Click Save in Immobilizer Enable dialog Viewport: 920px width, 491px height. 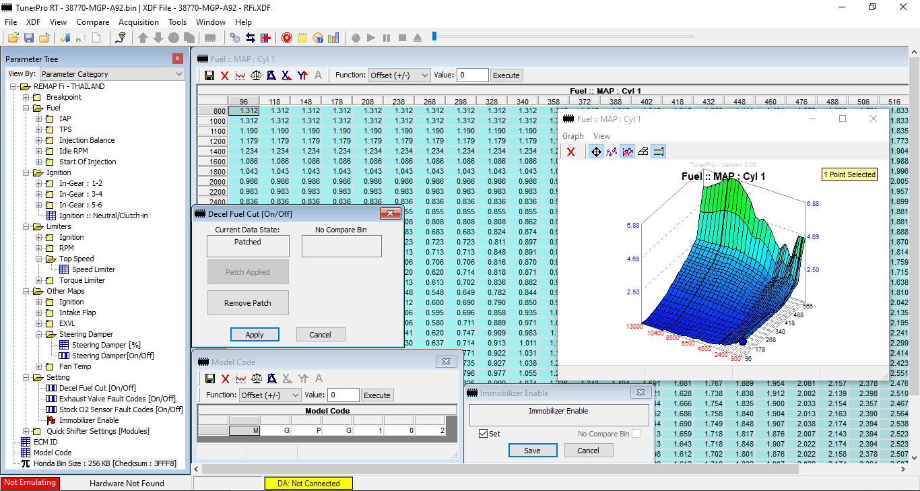(532, 451)
